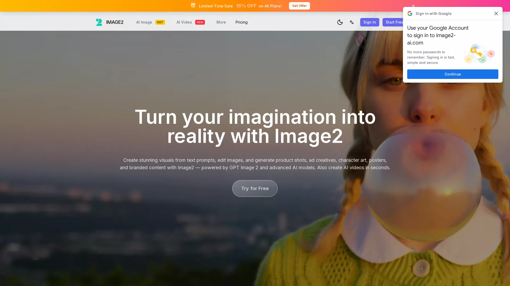Click Get Offer in the sale banner
Viewport: 510px width, 286px height.
tap(299, 6)
